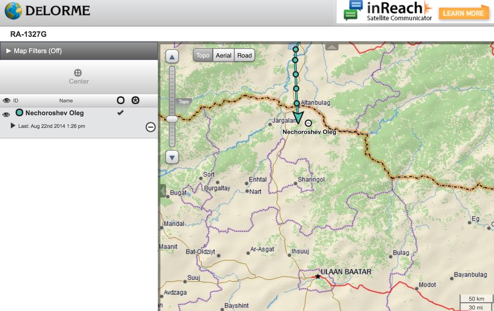Click the zoom in up-arrow button

coord(172,57)
